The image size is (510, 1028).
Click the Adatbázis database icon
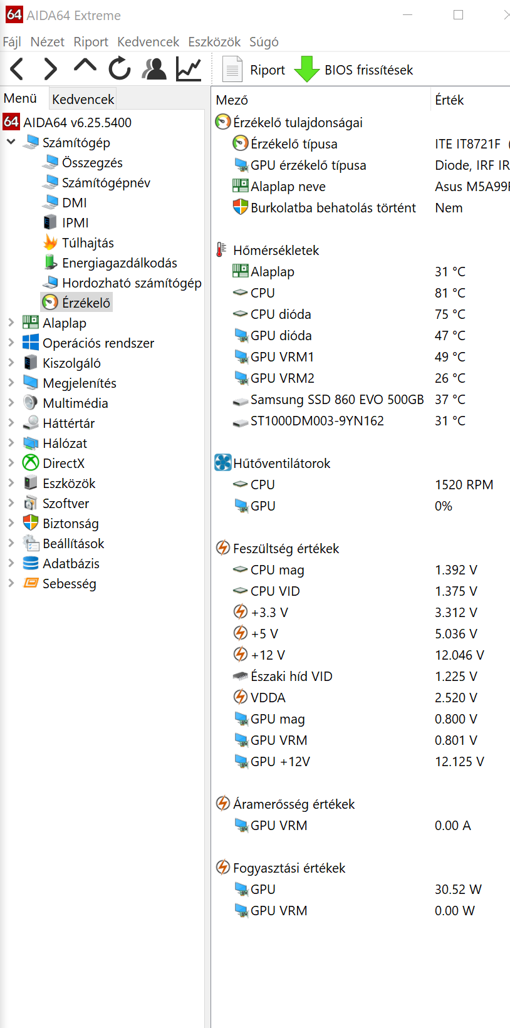click(x=31, y=563)
